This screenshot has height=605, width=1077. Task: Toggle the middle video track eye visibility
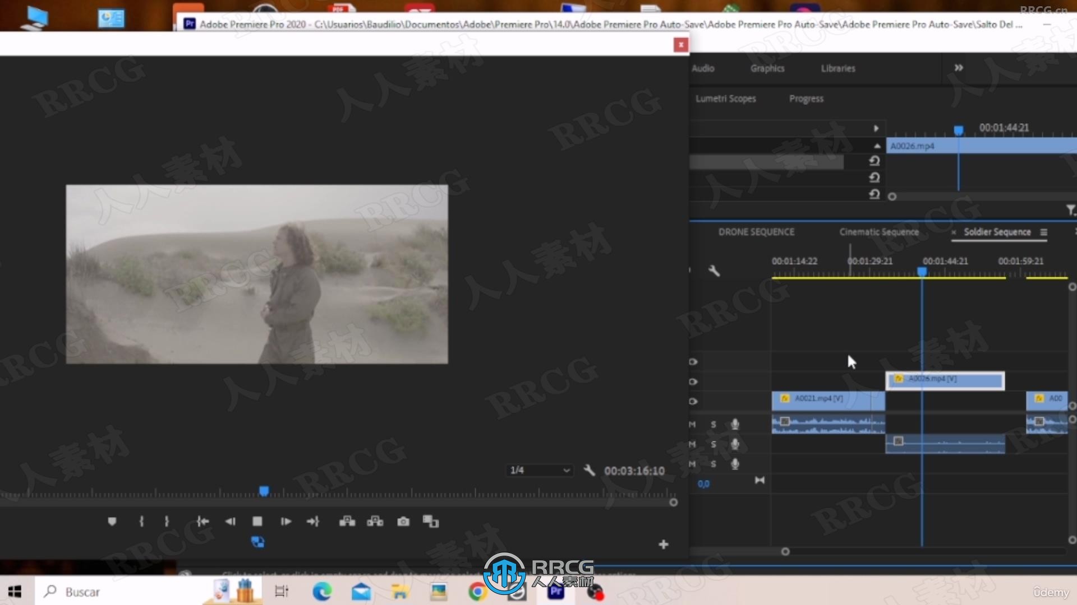pos(693,381)
